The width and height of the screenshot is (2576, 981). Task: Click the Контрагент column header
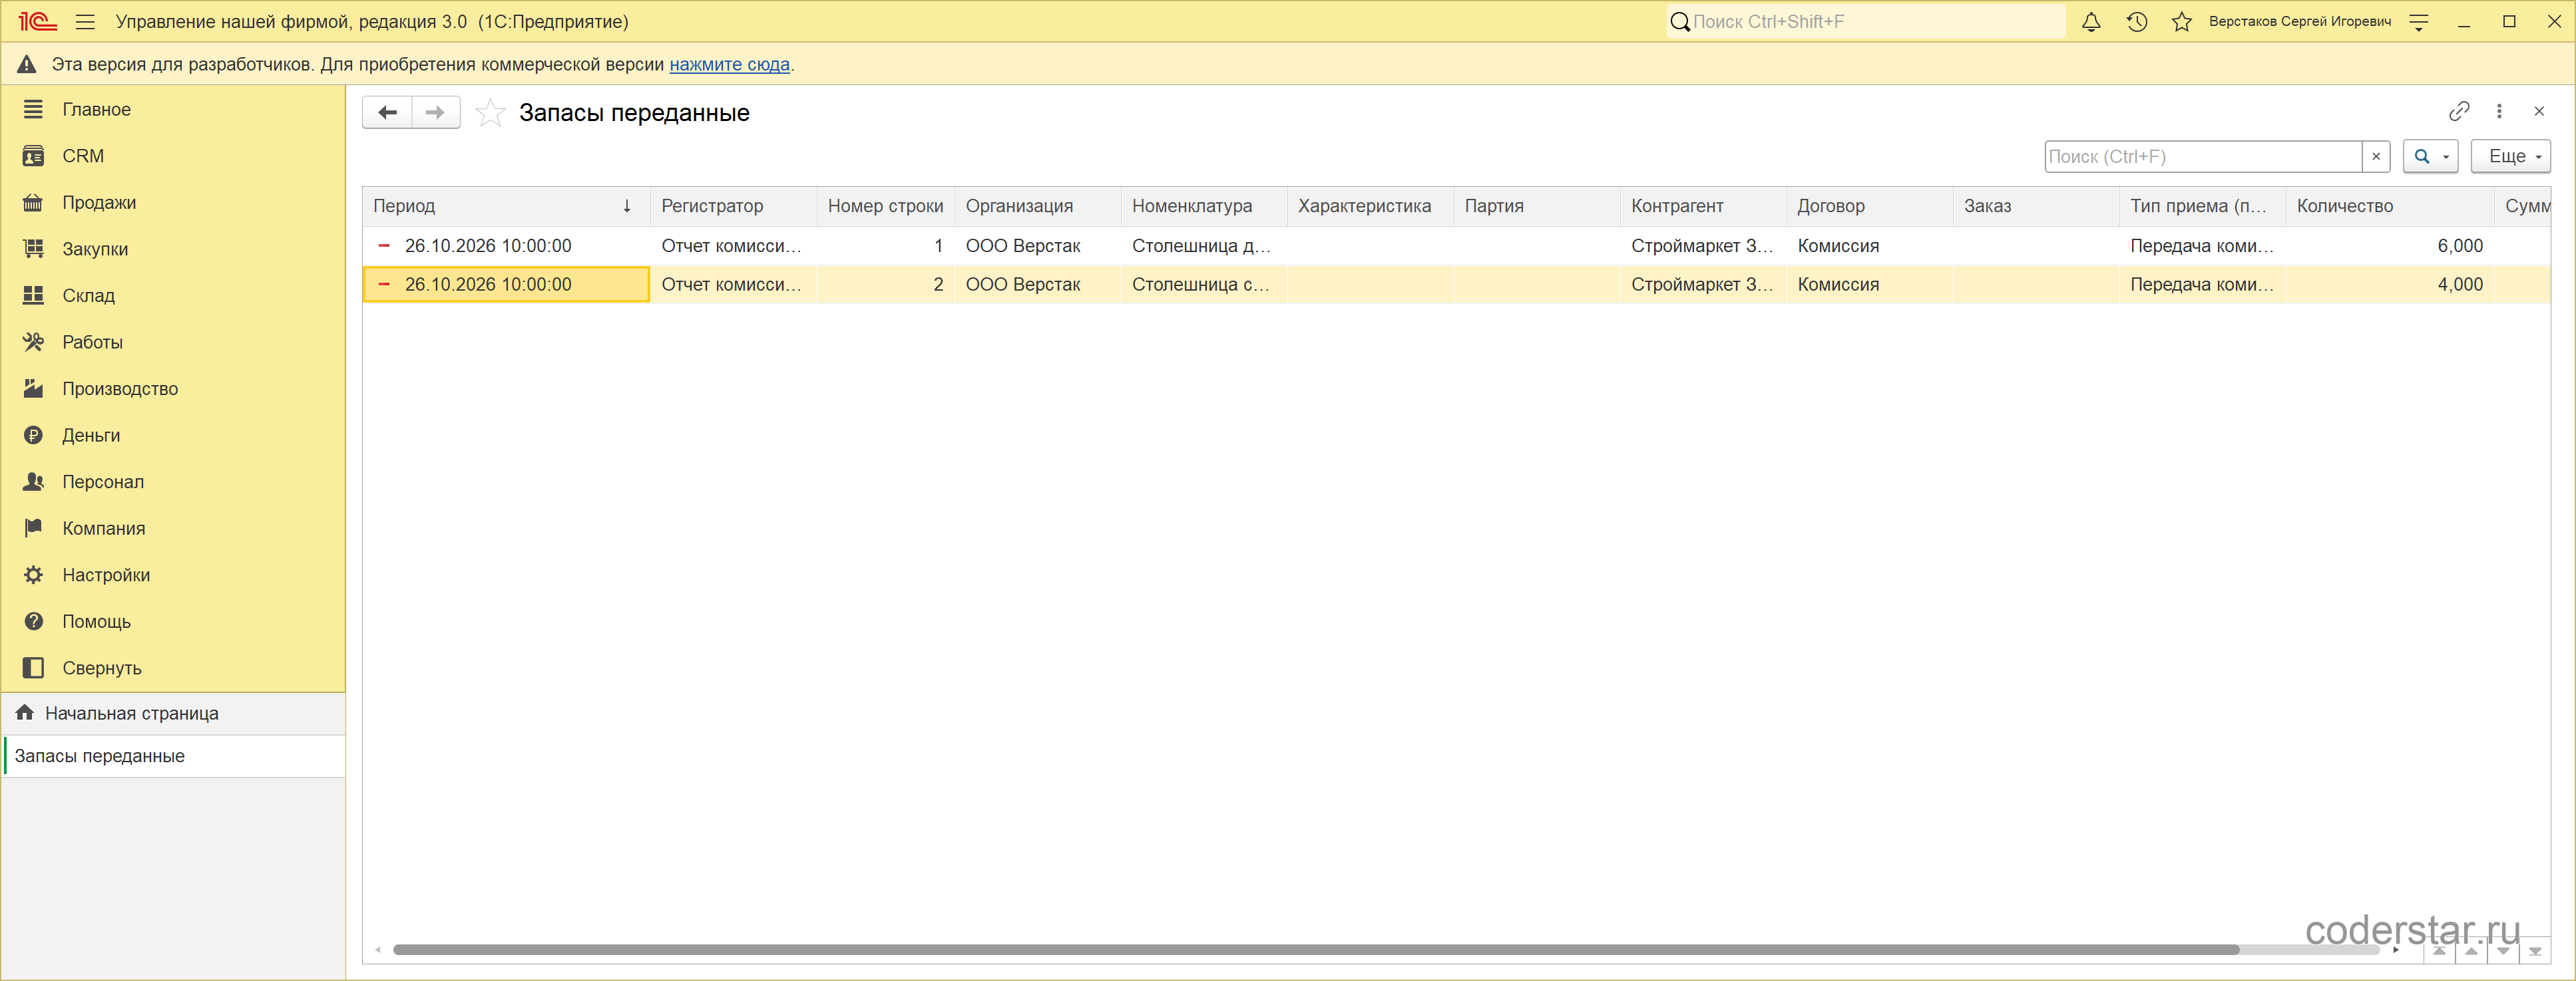pos(1703,206)
